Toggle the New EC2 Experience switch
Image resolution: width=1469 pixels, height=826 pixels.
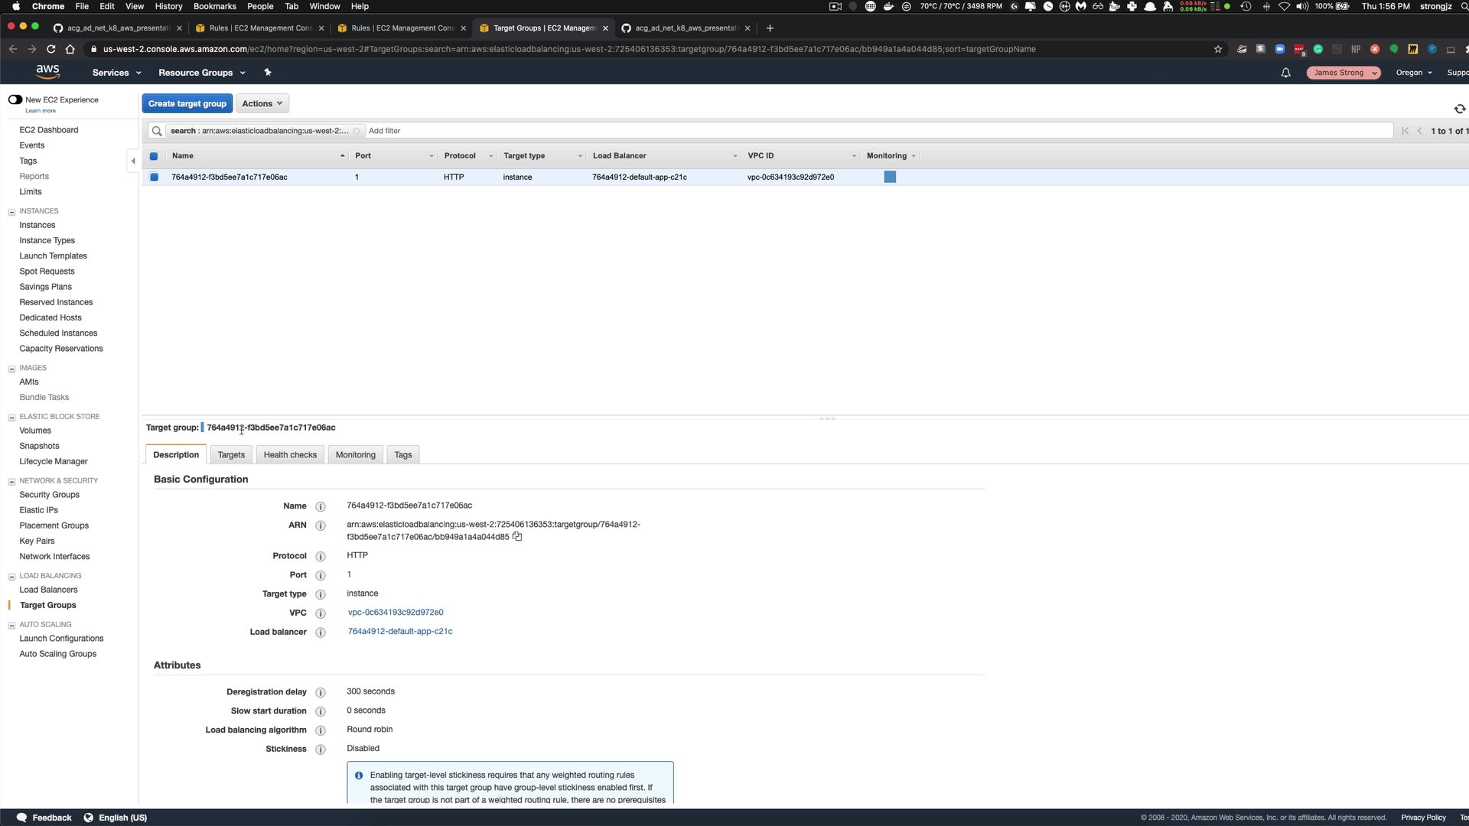15,99
